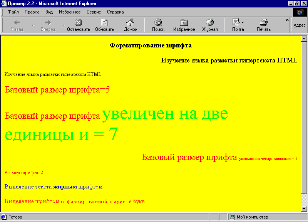The height and width of the screenshot is (222, 308).
Task: Click Windows logo throbber icon
Action: [300, 13]
